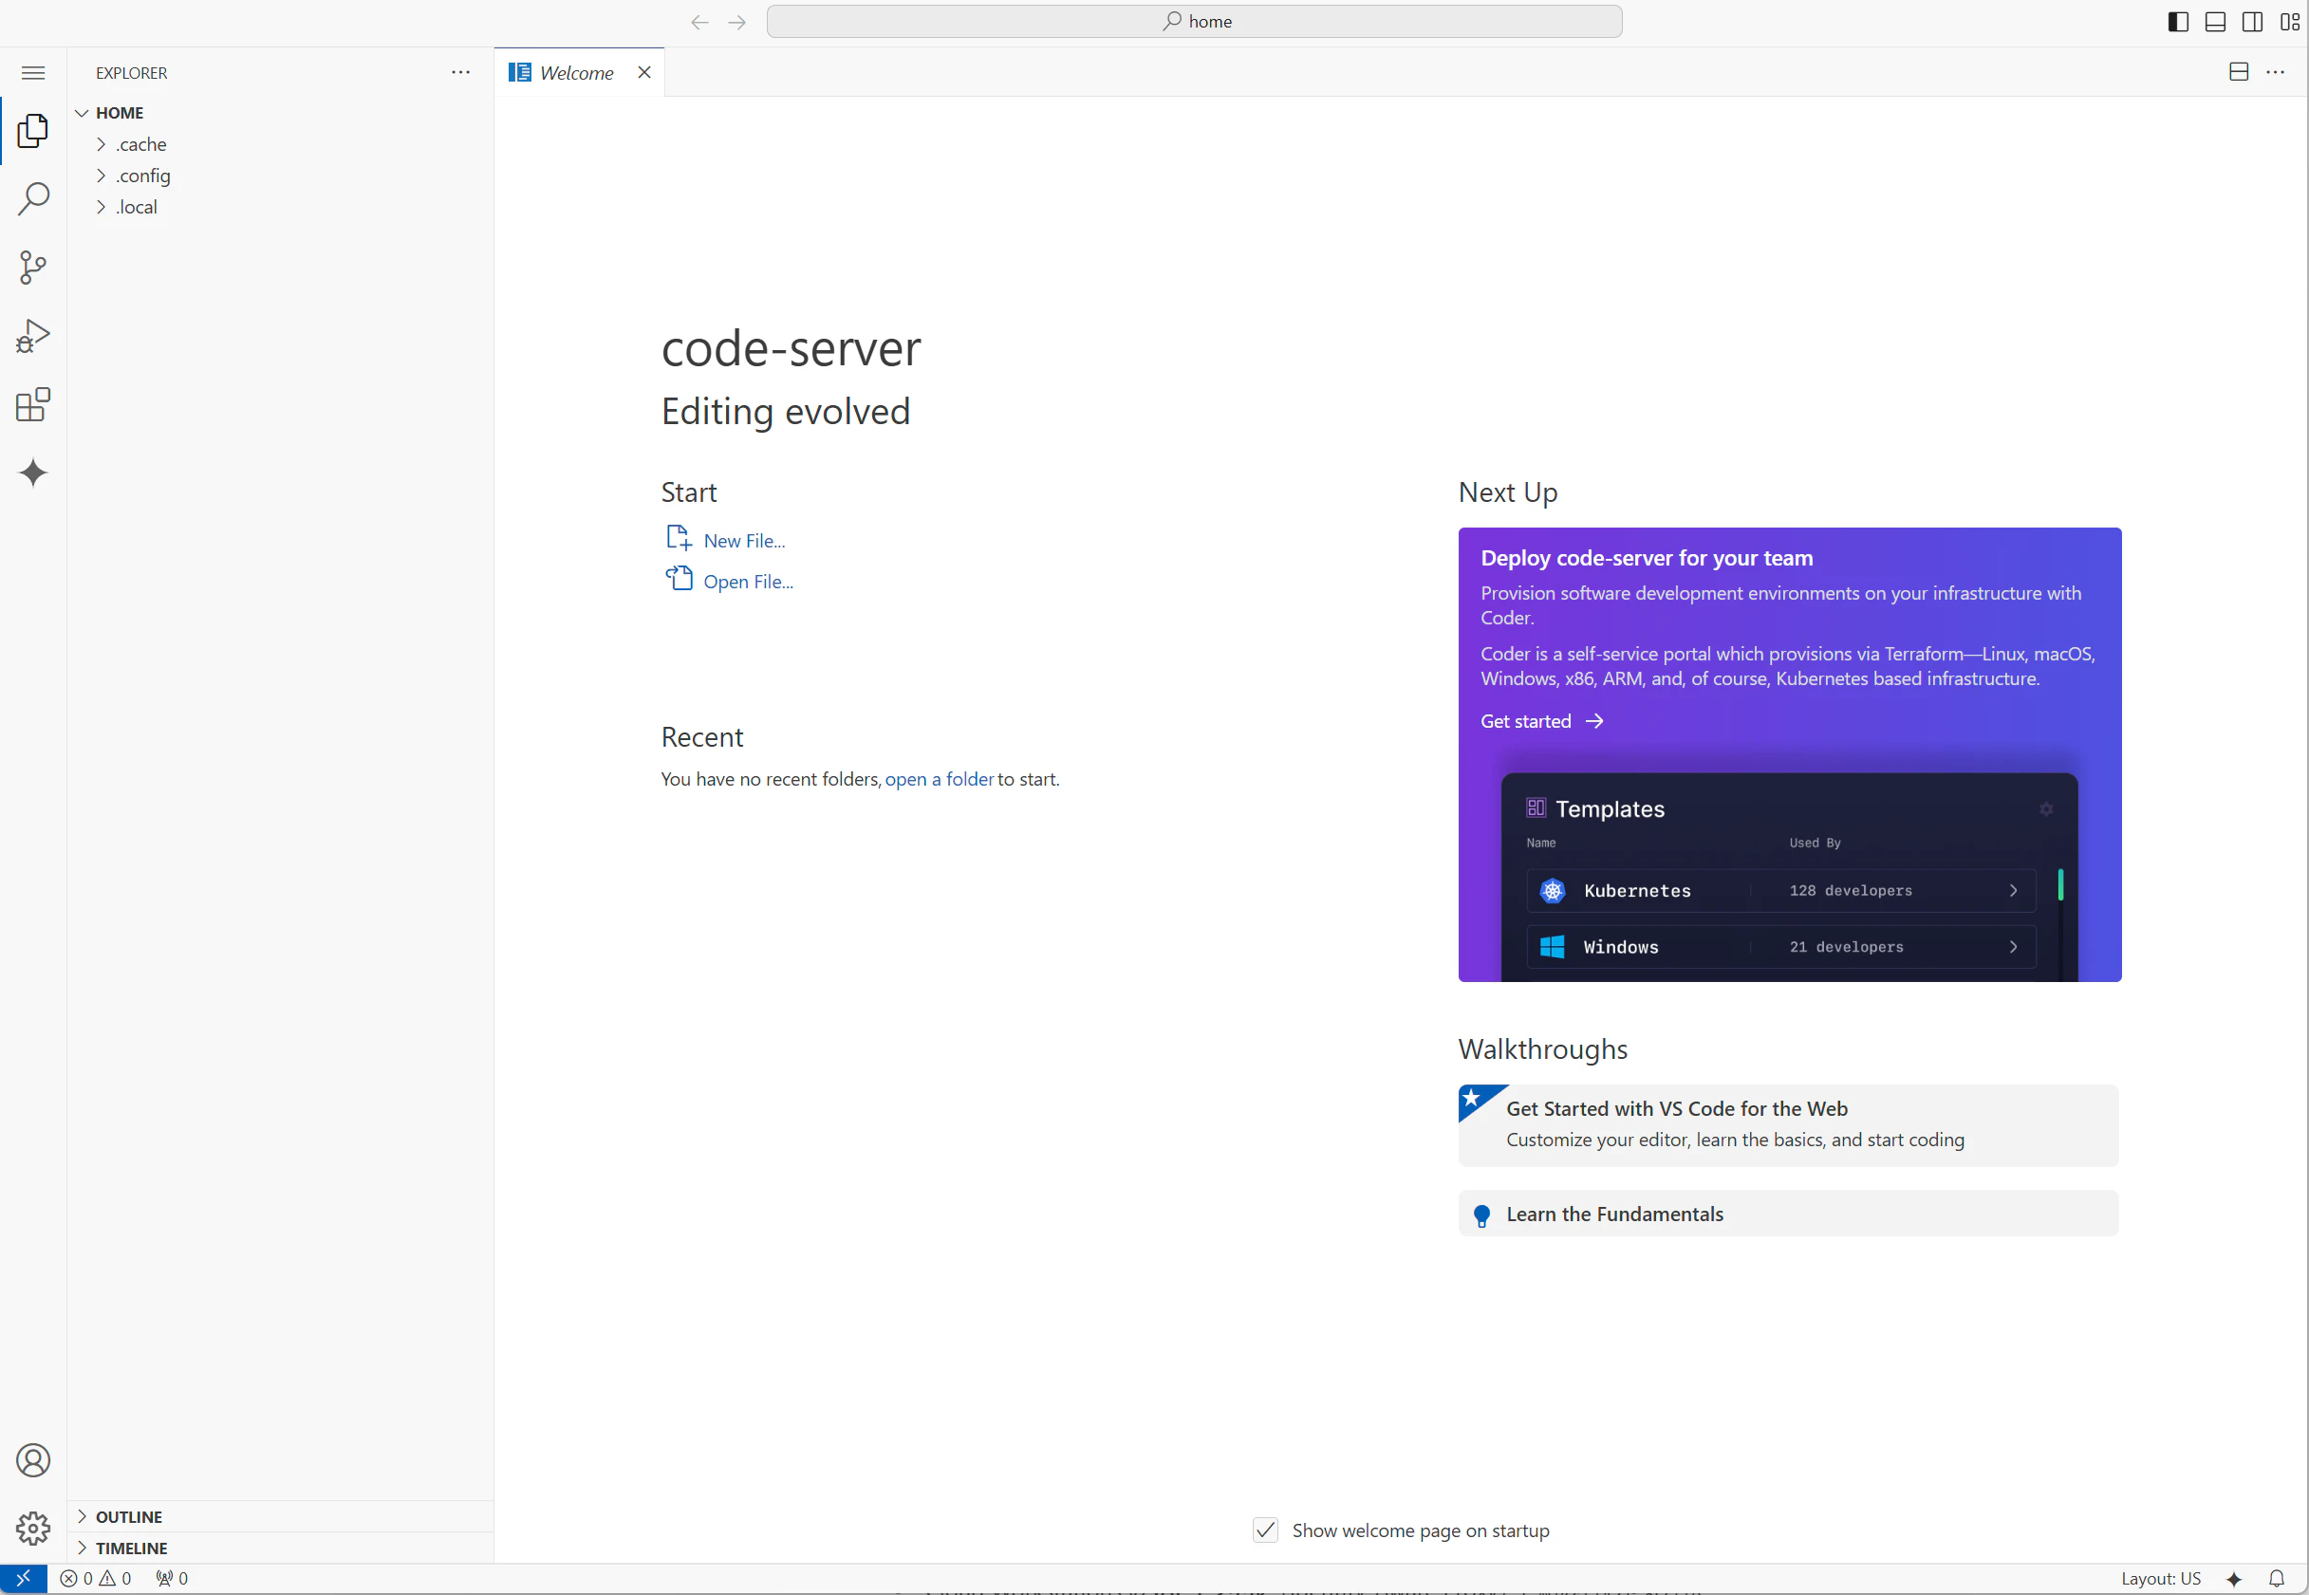The height and width of the screenshot is (1595, 2309).
Task: Click Open File... link
Action: pos(748,582)
